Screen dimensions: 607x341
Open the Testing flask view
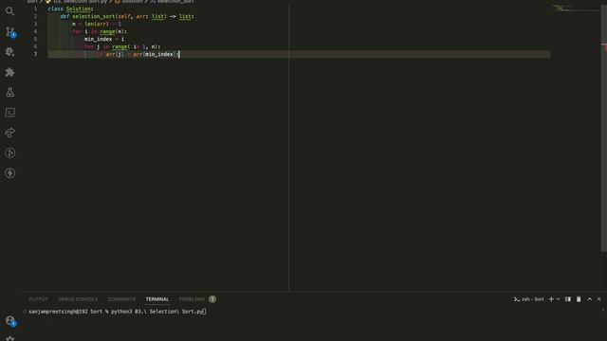pyautogui.click(x=9, y=92)
